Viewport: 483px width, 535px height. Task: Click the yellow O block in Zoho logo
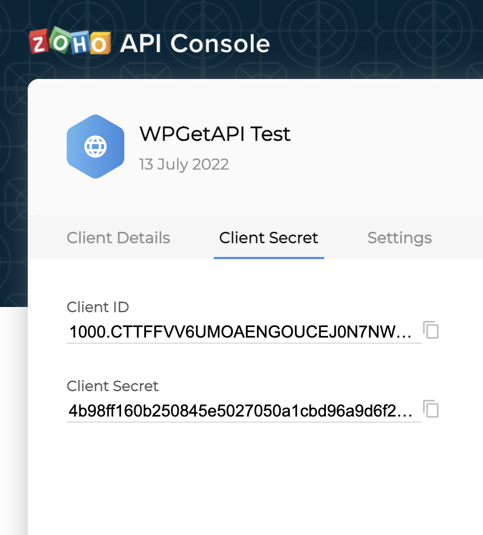click(99, 44)
